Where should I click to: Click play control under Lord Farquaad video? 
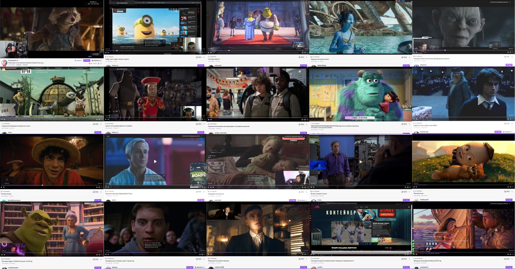pos(106,119)
